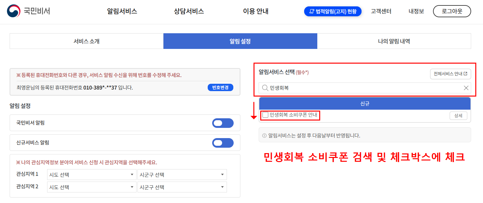
Task: Open the 나의 알림 내역 tab
Action: [x=394, y=41]
